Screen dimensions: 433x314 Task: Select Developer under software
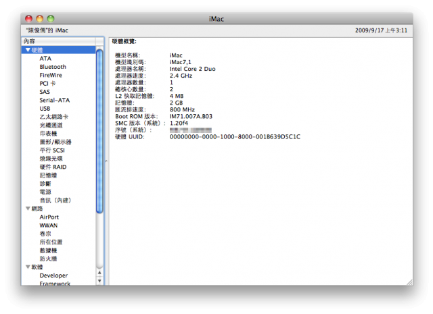pyautogui.click(x=53, y=276)
